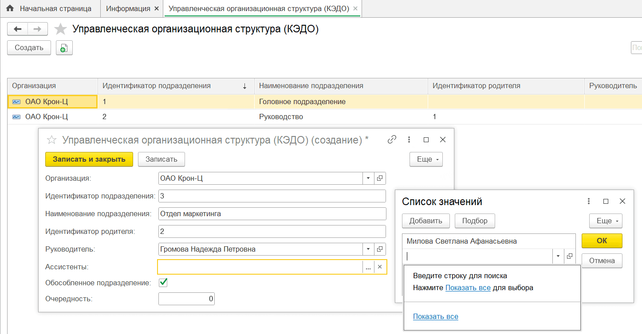Expand the Организация dropdown list

pos(368,178)
